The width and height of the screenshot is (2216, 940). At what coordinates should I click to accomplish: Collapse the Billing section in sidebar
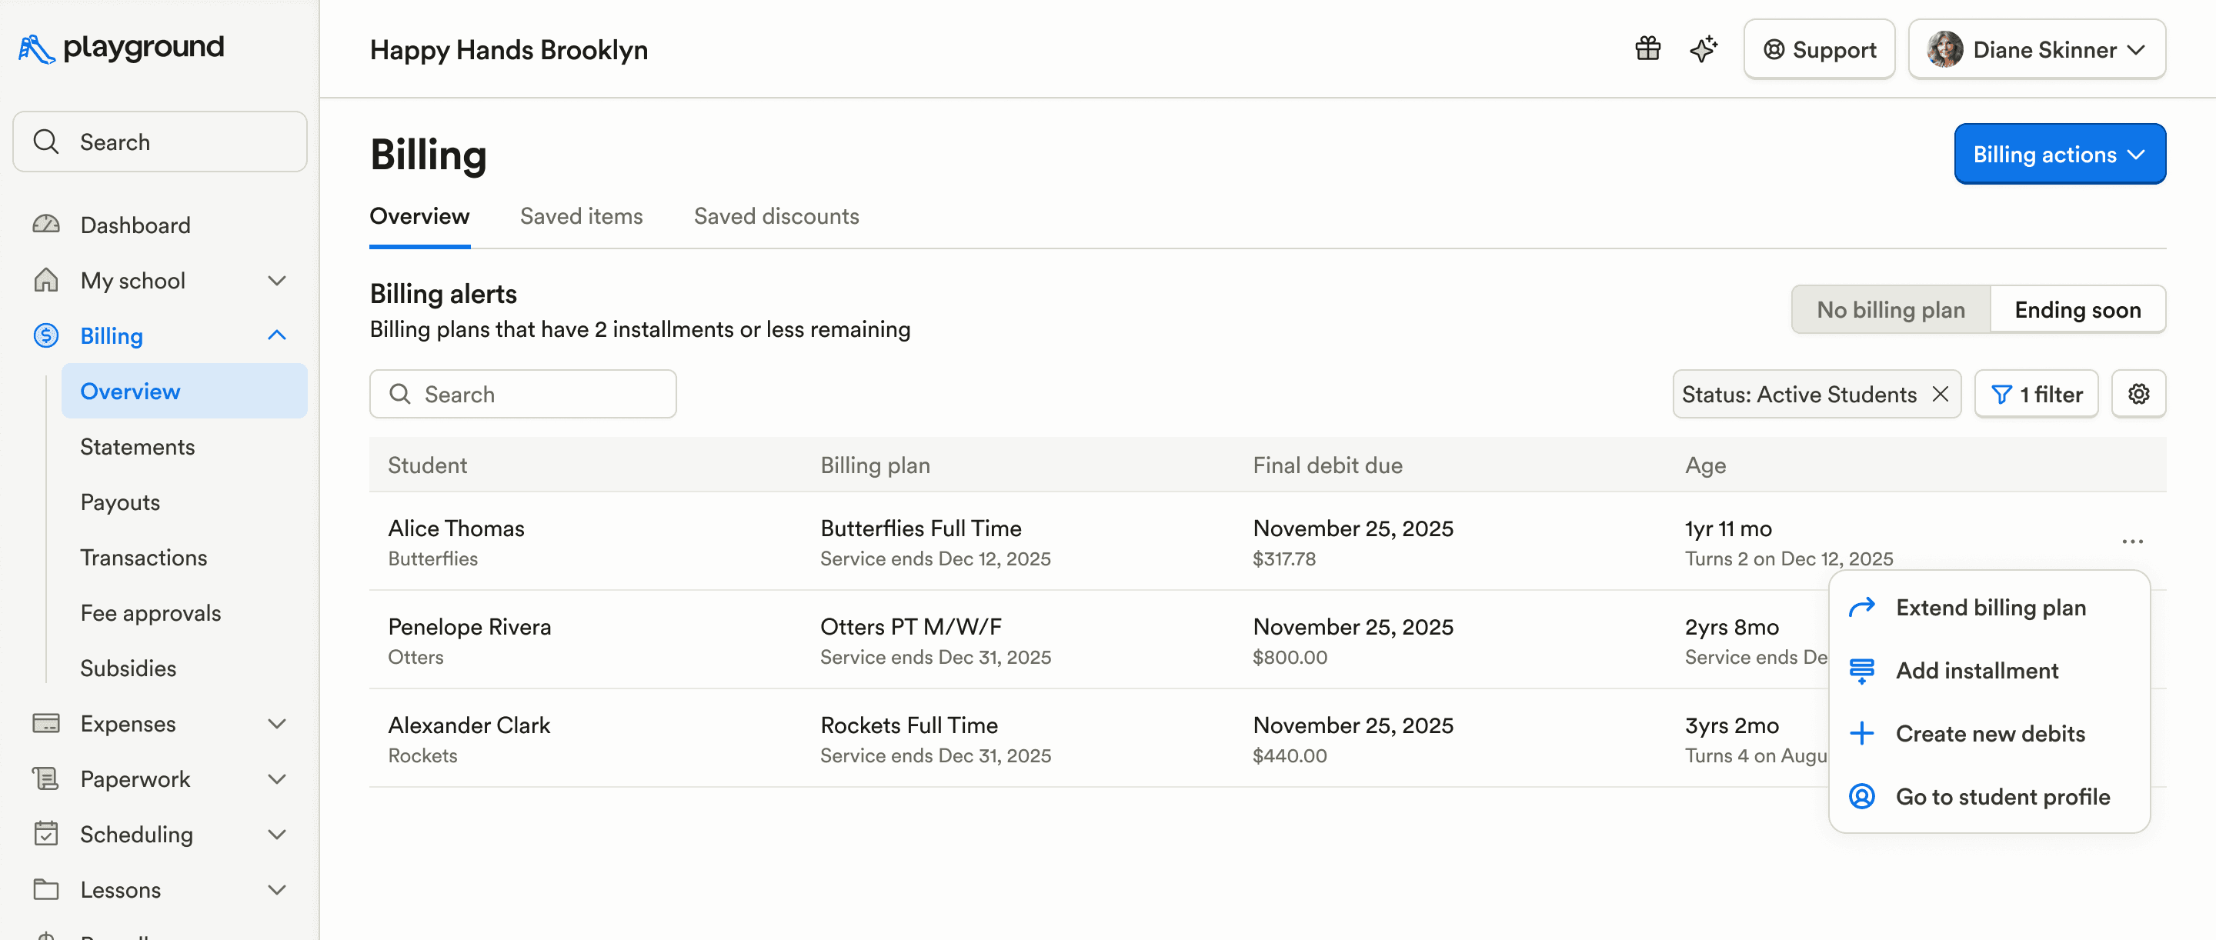click(276, 335)
